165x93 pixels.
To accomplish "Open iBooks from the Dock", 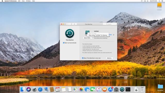I will point(104,89).
